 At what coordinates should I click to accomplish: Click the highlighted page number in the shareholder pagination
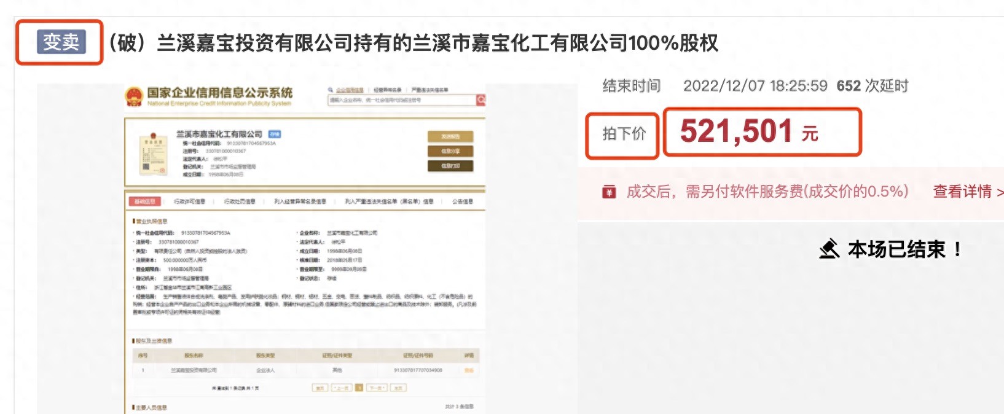coord(359,388)
